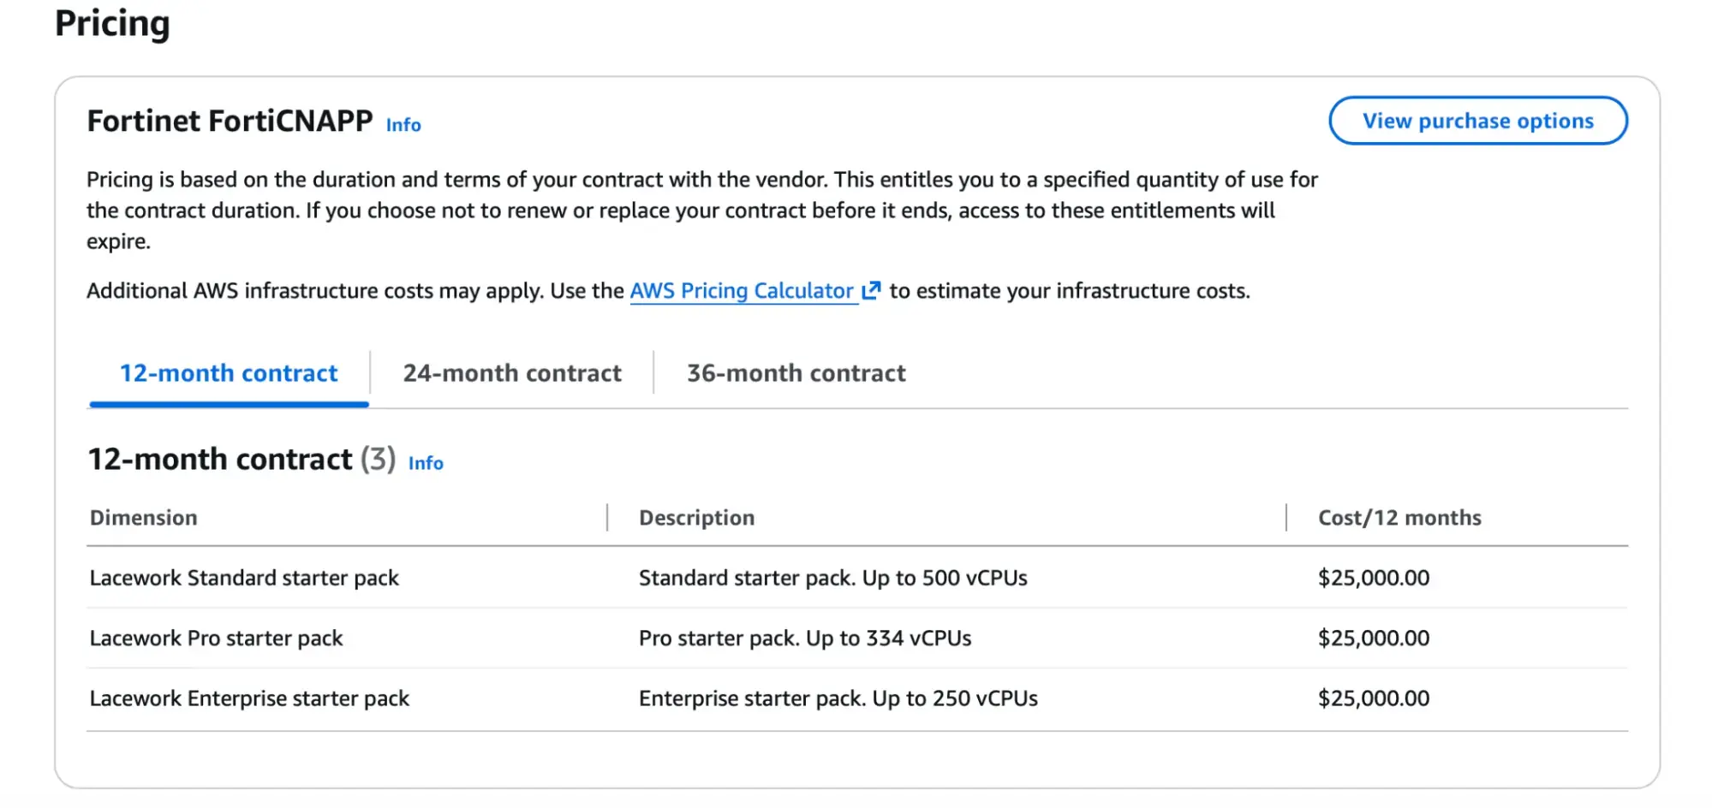Switch to the 36-month contract tab
Viewport: 1712px width, 808px height.
(x=796, y=373)
